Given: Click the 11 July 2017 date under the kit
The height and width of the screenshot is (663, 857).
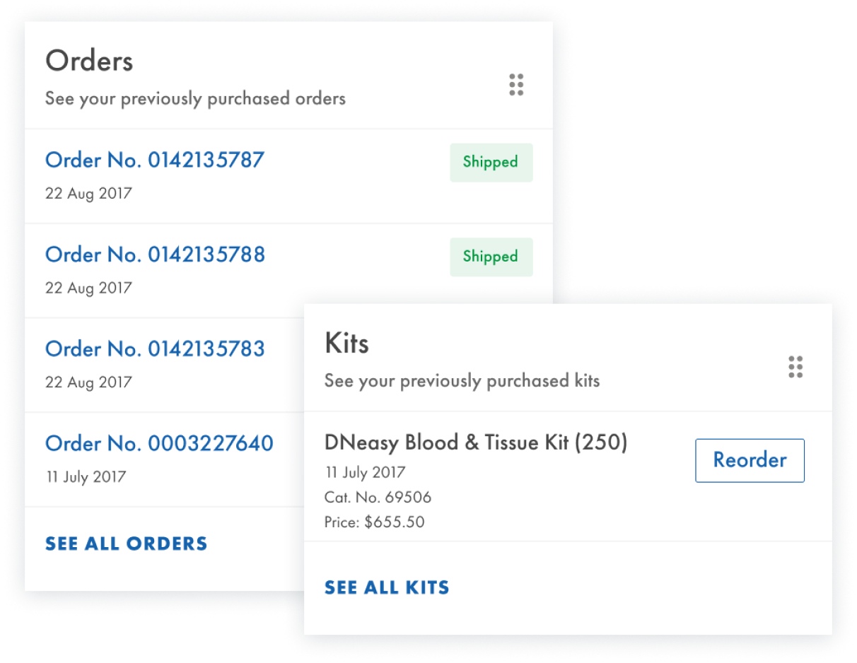Looking at the screenshot, I should (365, 472).
